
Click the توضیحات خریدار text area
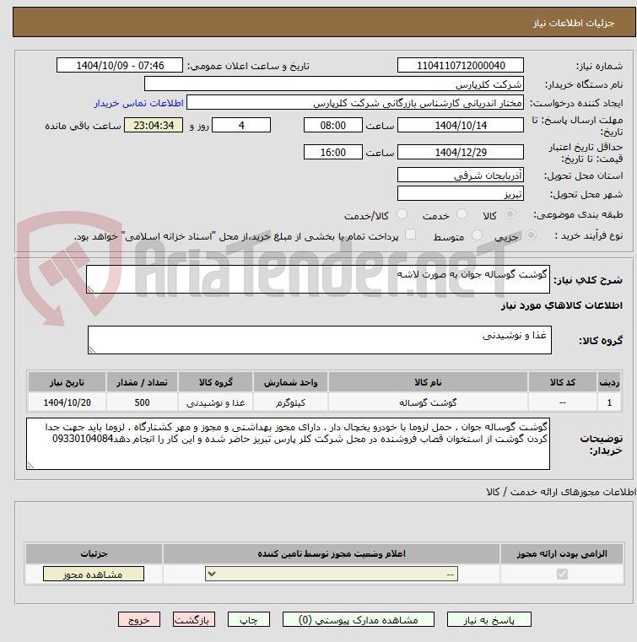tap(288, 444)
